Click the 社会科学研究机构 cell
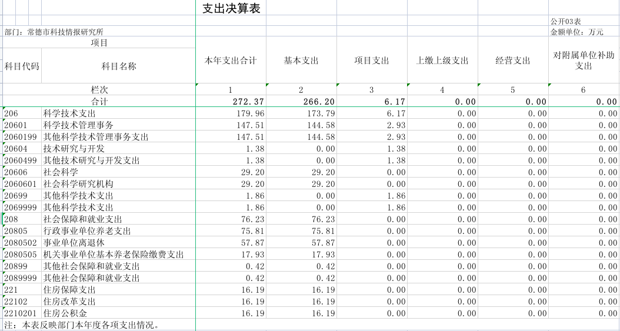This screenshot has width=620, height=331. click(x=78, y=184)
